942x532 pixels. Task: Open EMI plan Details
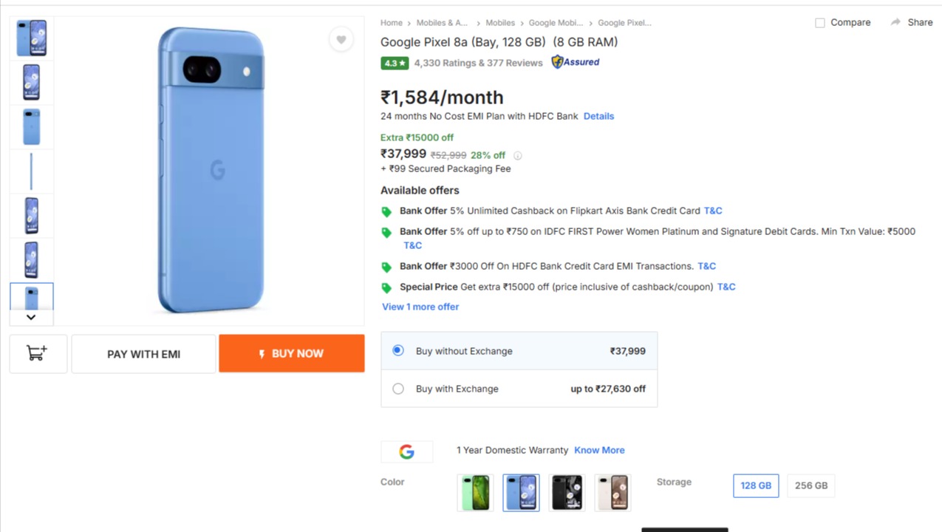coord(598,116)
